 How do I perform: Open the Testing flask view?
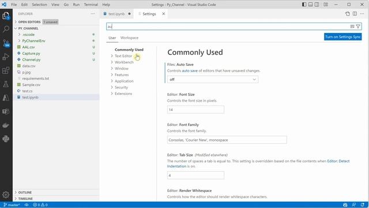pos(6,84)
